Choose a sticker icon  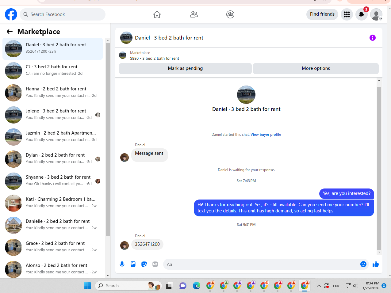tap(144, 264)
